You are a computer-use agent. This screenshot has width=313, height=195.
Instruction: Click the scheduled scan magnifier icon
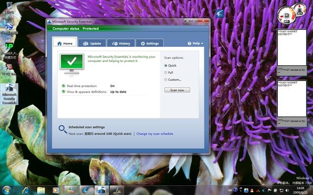point(63,129)
